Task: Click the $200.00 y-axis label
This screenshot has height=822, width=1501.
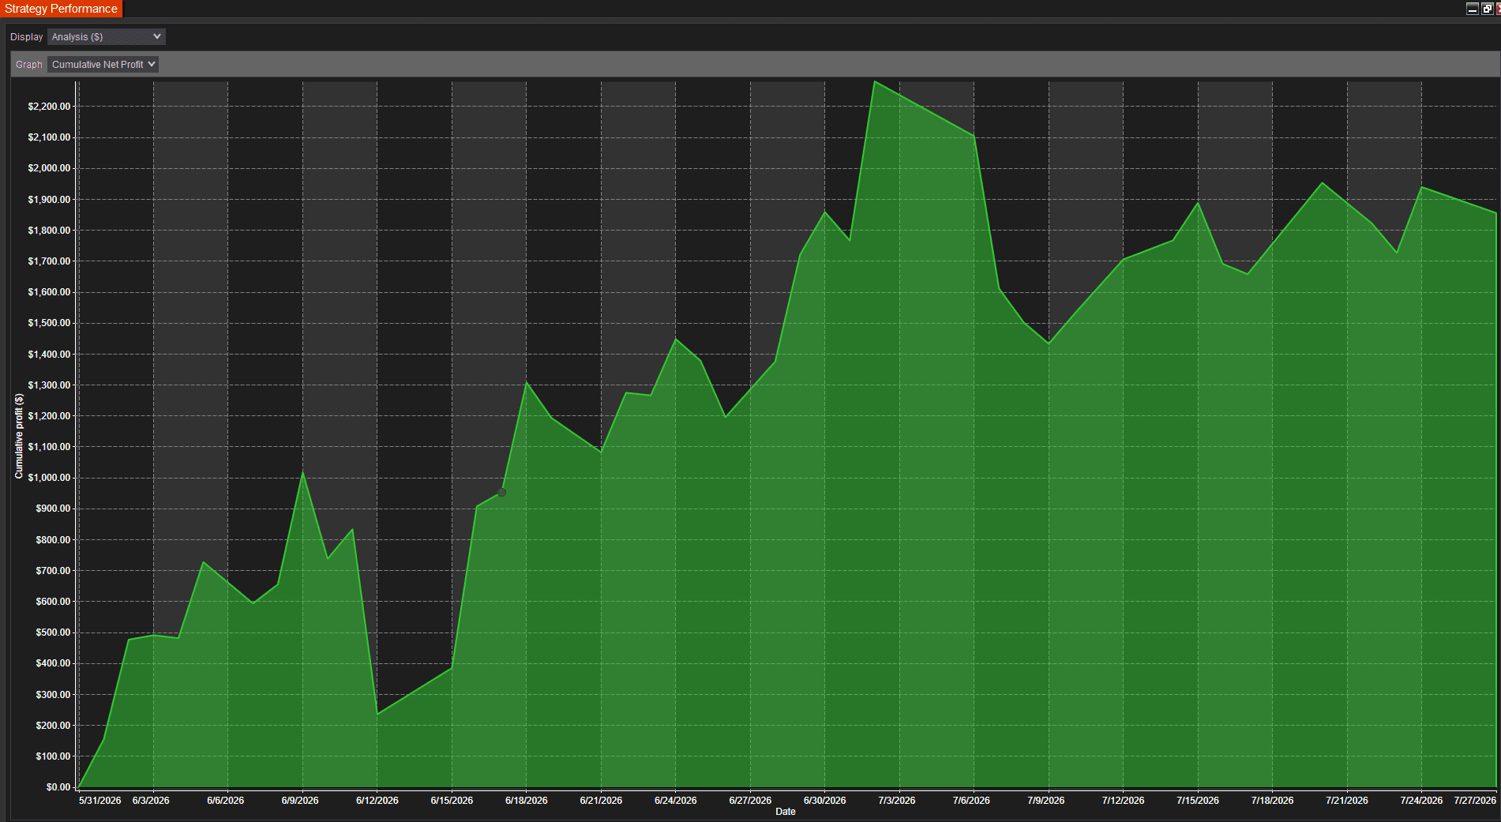Action: (x=53, y=726)
